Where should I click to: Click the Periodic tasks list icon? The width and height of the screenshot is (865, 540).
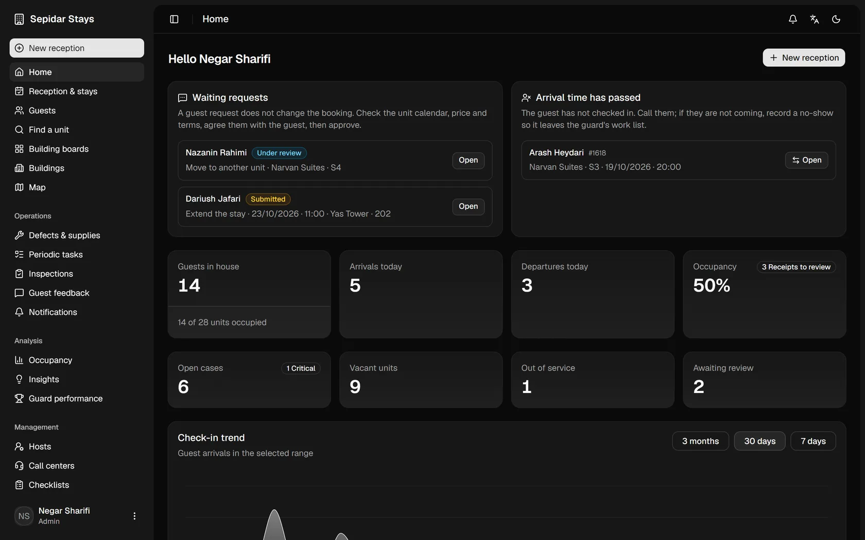click(x=19, y=255)
